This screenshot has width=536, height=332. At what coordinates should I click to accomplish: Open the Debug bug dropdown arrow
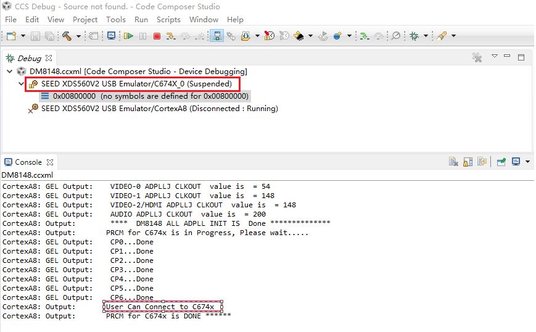pyautogui.click(x=426, y=36)
